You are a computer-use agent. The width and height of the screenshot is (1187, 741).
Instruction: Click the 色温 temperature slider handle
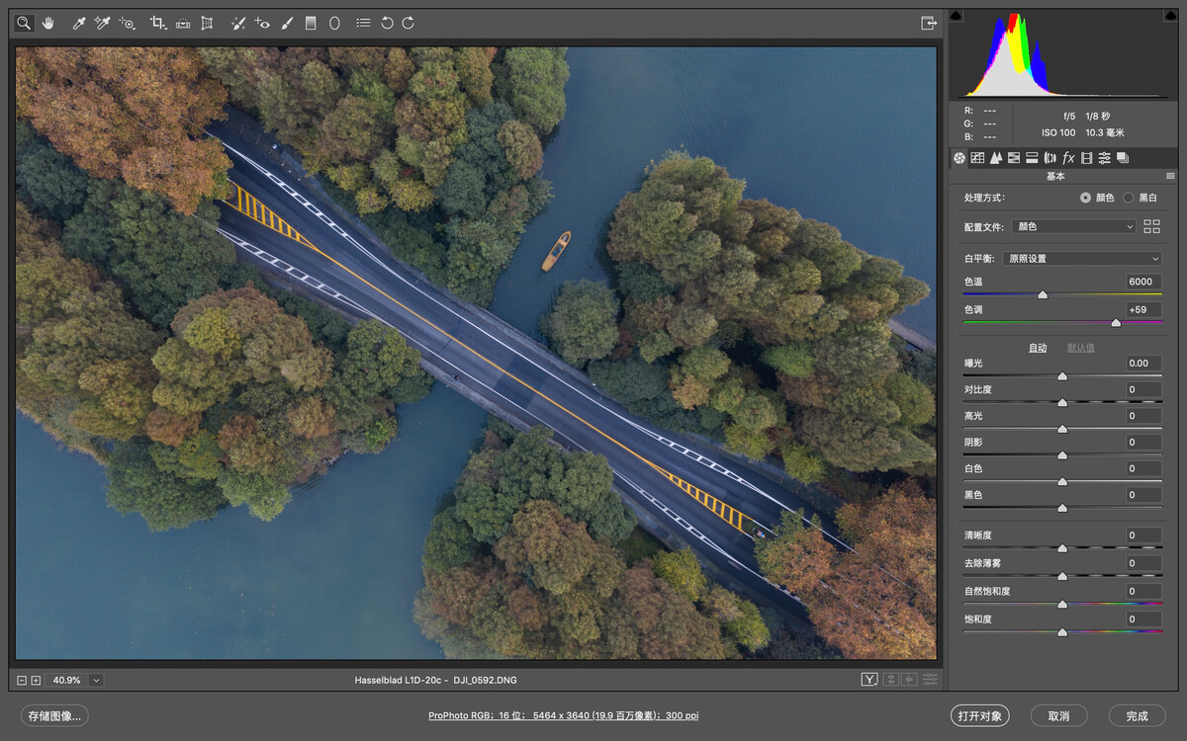coord(1042,294)
